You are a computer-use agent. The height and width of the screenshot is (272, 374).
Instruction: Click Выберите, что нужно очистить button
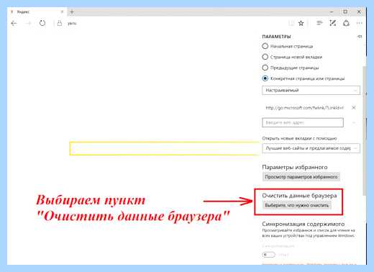[297, 206]
